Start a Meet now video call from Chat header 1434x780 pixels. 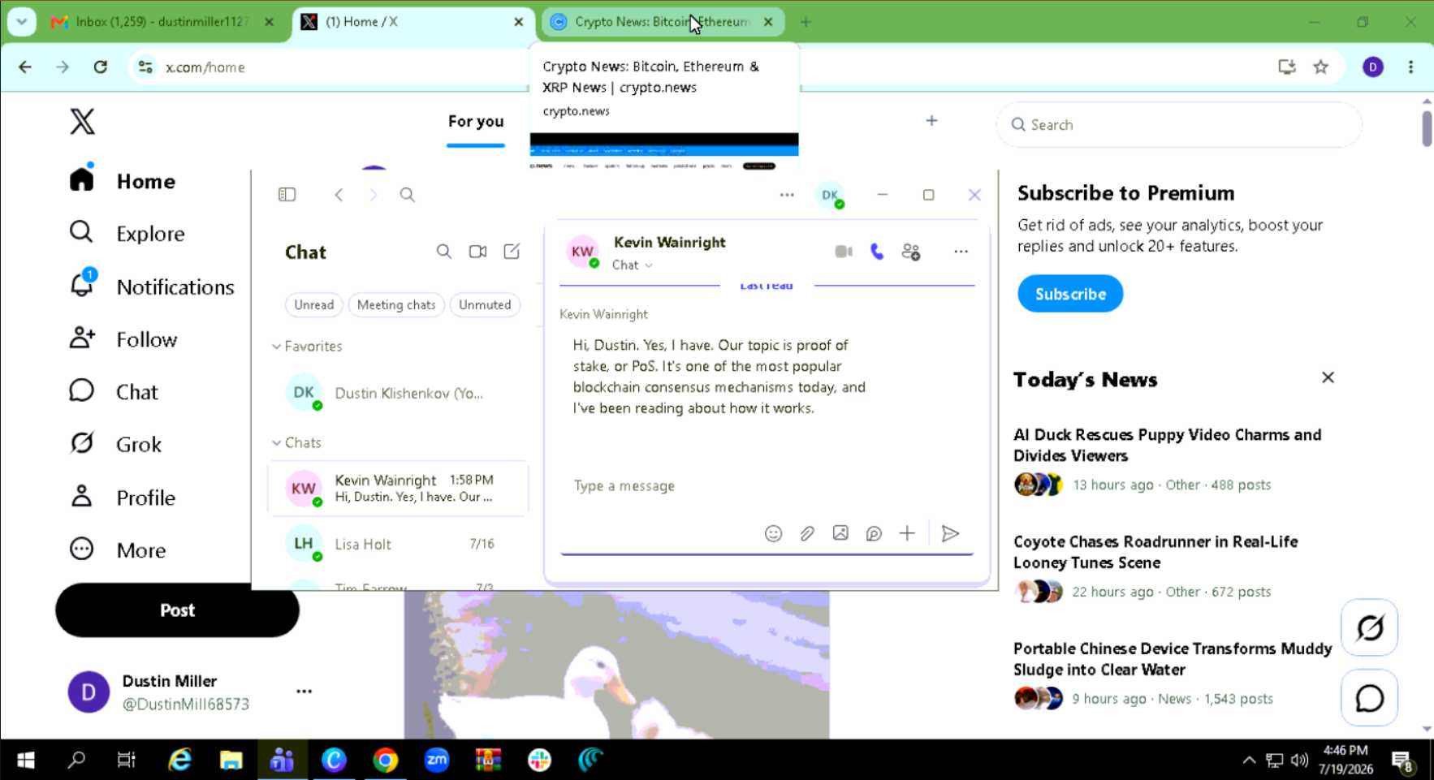coord(477,252)
